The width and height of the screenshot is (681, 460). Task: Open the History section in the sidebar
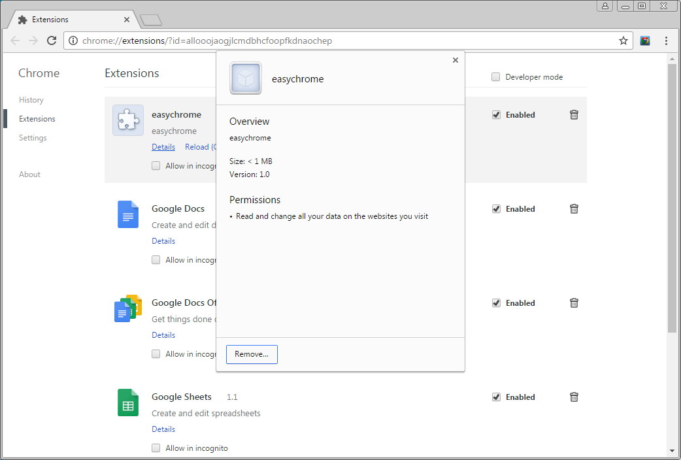pos(31,100)
